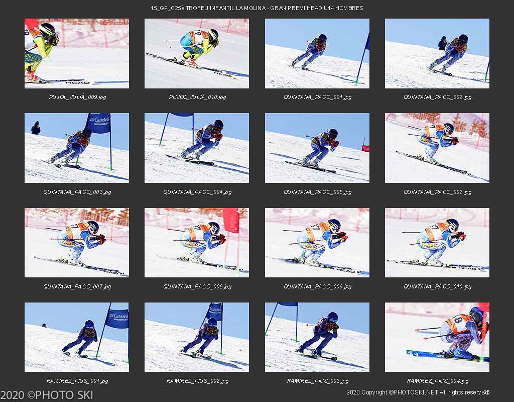Click the QUINTANA_PACO_004.jpg thumbnail
Viewport: 514px width, 402px height.
point(197,148)
